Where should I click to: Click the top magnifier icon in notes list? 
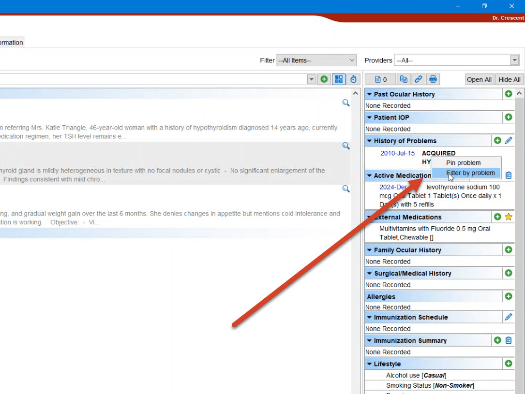[346, 102]
